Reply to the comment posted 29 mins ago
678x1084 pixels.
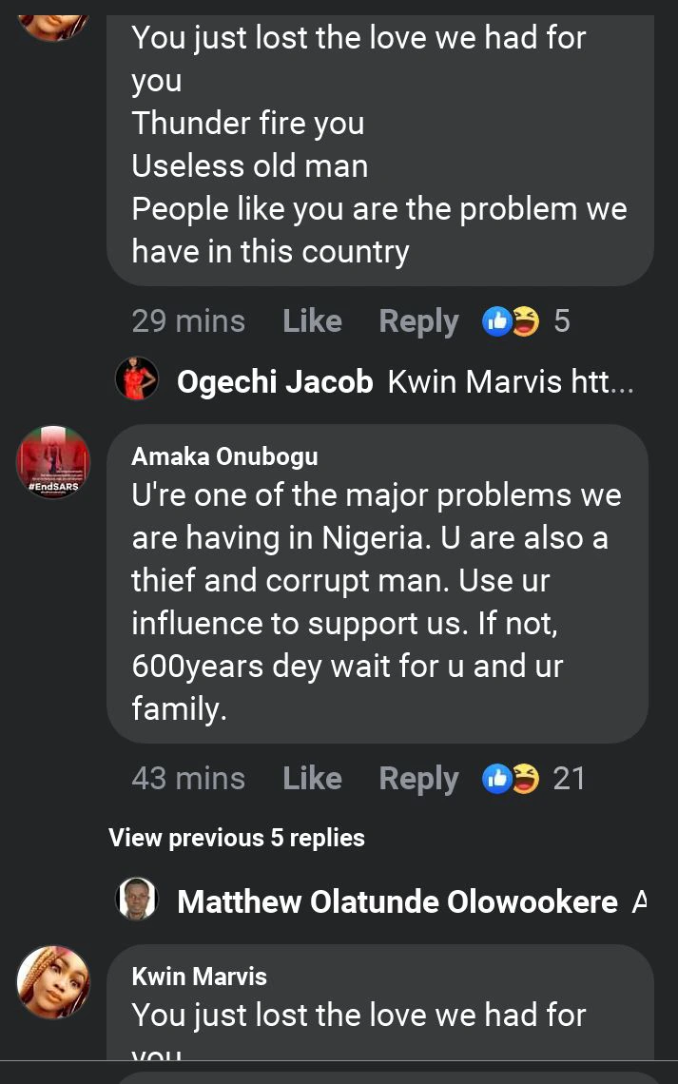coord(418,321)
